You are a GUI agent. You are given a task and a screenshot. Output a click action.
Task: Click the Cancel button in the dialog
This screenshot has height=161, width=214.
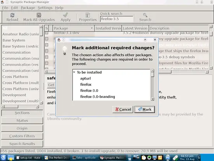tap(123, 110)
